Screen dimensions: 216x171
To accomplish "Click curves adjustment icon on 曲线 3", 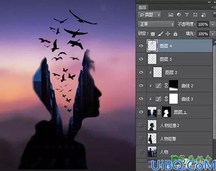I will 158,99.
